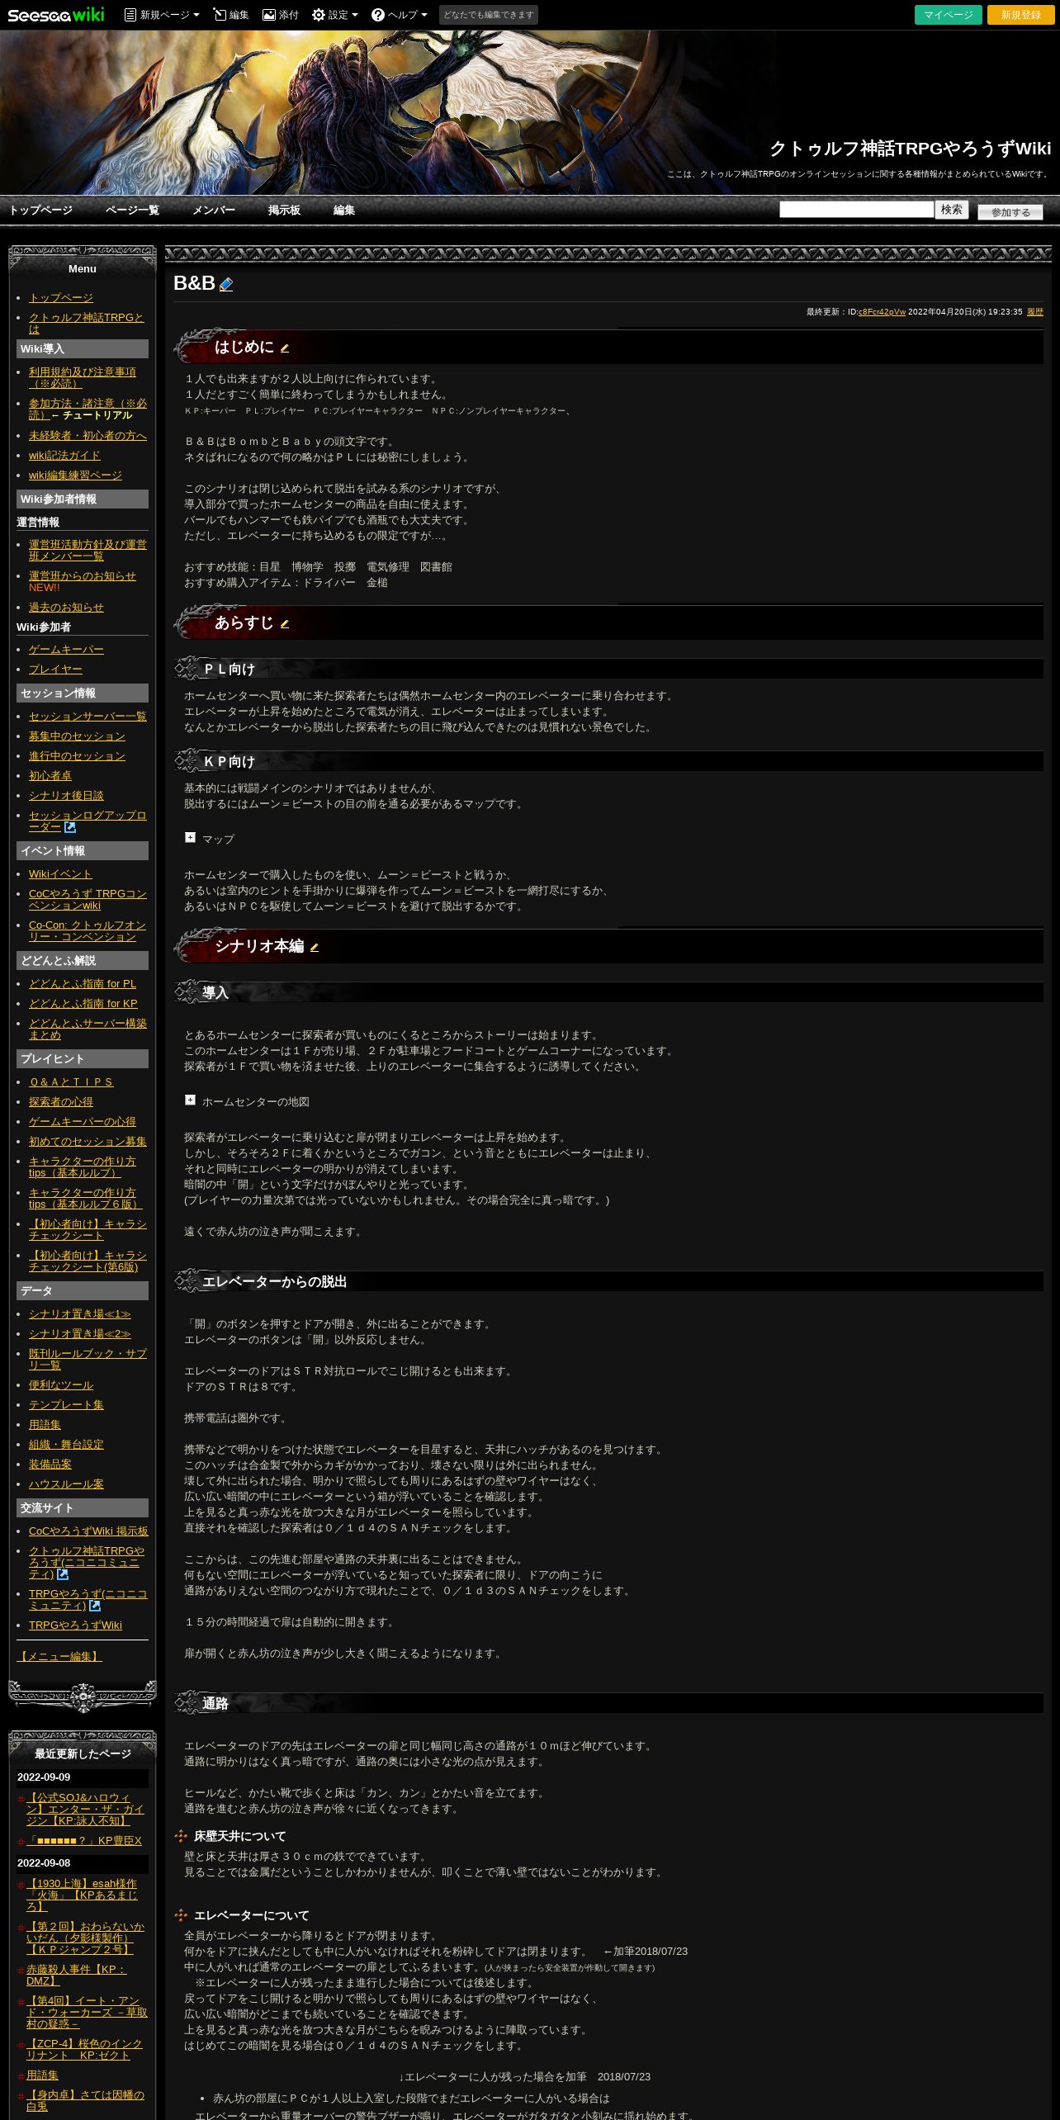Viewport: 1060px width, 2120px height.
Task: Click the 添付 attach toolbar item
Action: coord(280,15)
